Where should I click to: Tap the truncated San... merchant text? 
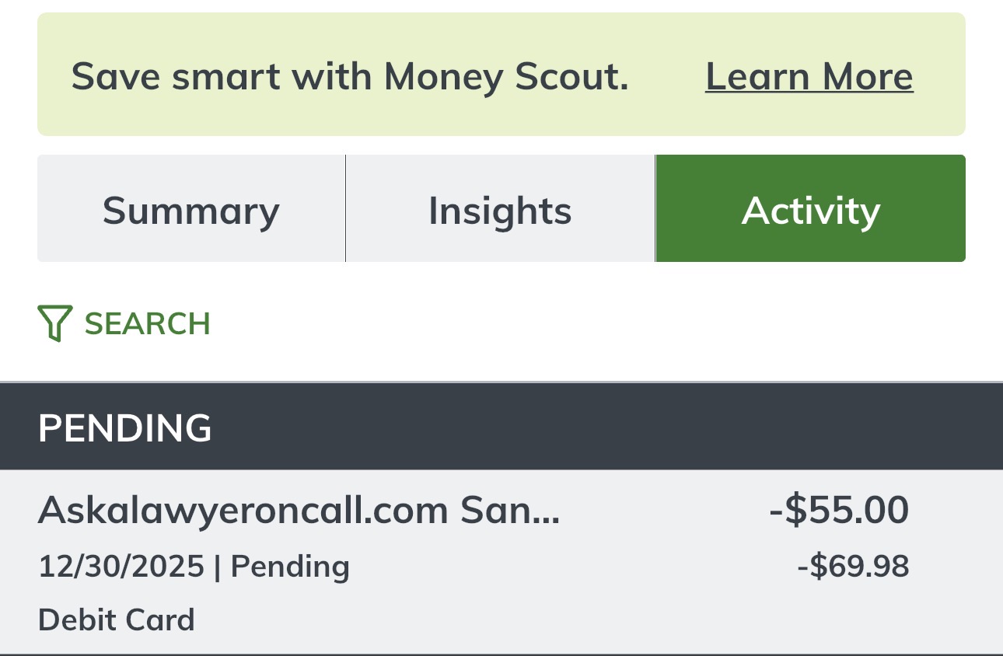[510, 511]
